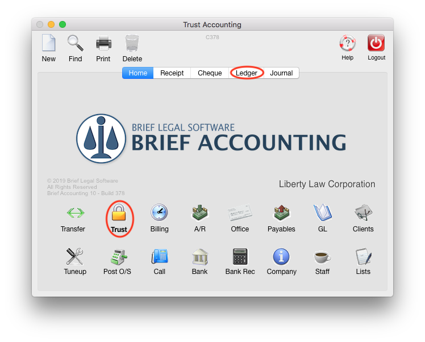Open Company info icon
The width and height of the screenshot is (425, 342).
click(281, 256)
